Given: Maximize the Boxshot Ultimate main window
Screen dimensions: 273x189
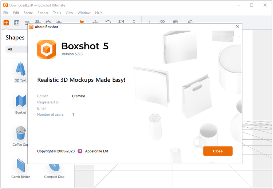Looking at the screenshot, I should [252, 5].
